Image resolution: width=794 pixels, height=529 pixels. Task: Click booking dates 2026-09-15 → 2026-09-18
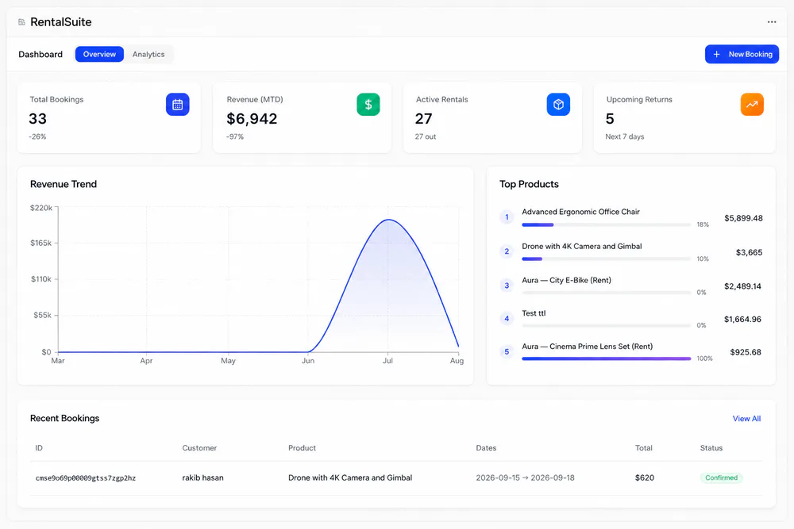tap(525, 477)
